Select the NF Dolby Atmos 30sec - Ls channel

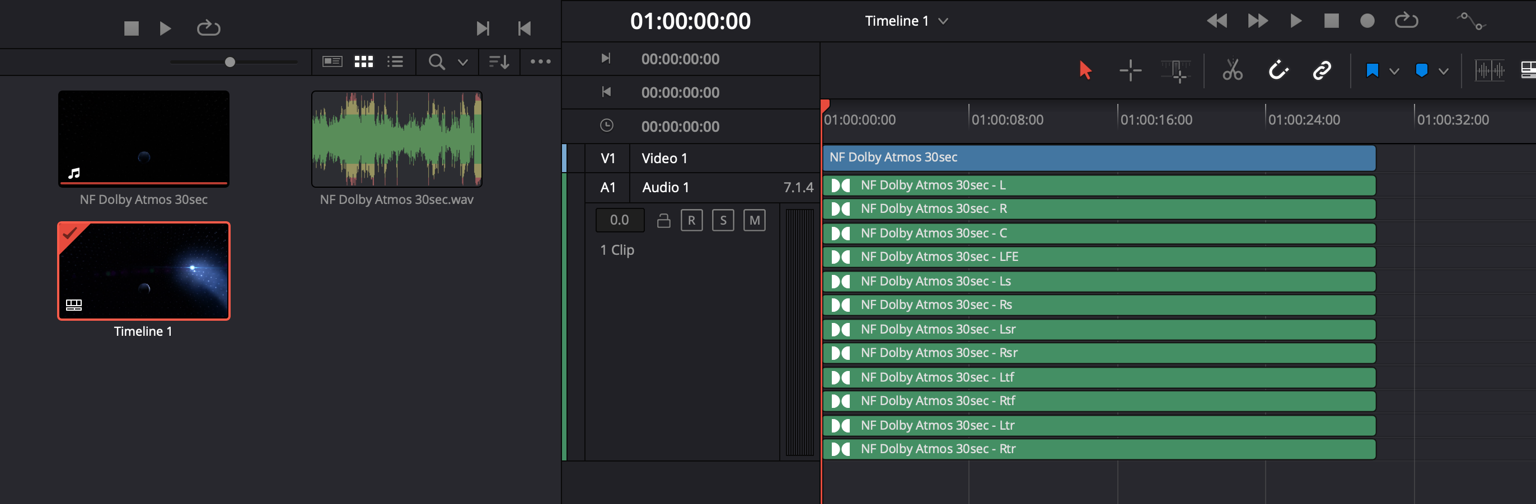pos(1099,282)
